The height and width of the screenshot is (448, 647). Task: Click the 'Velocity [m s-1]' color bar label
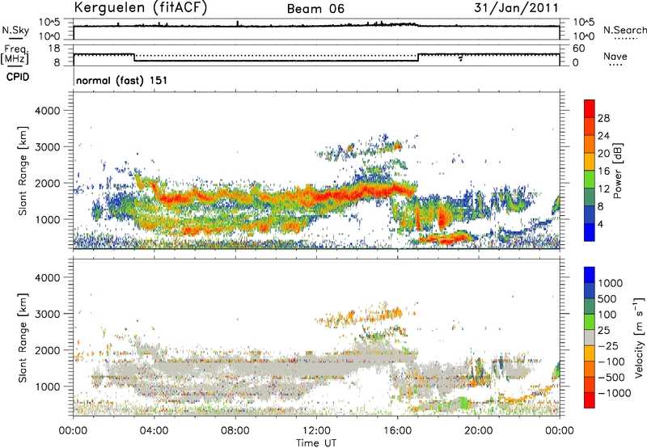(639, 337)
